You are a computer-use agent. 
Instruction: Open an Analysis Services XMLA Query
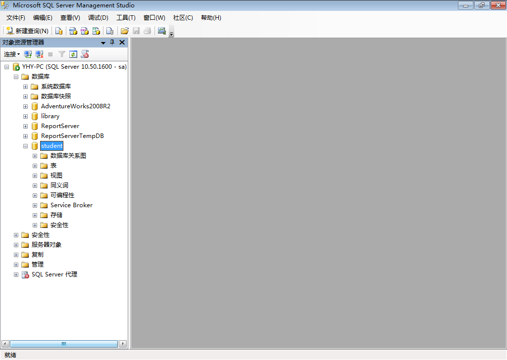tap(97, 31)
